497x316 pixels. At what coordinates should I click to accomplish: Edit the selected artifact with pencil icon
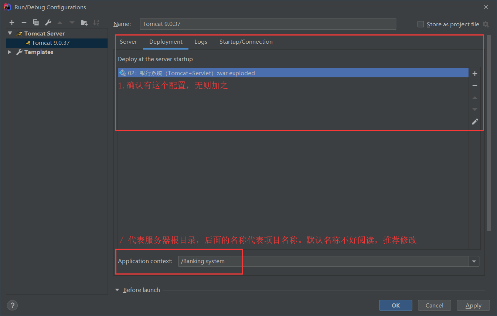coord(475,121)
